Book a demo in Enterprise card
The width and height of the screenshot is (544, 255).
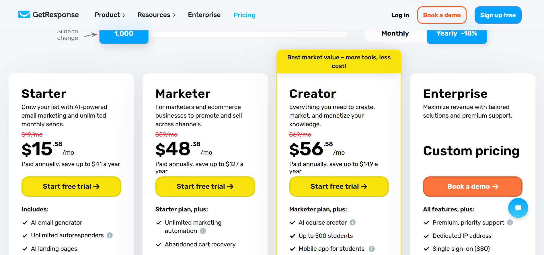pyautogui.click(x=472, y=186)
